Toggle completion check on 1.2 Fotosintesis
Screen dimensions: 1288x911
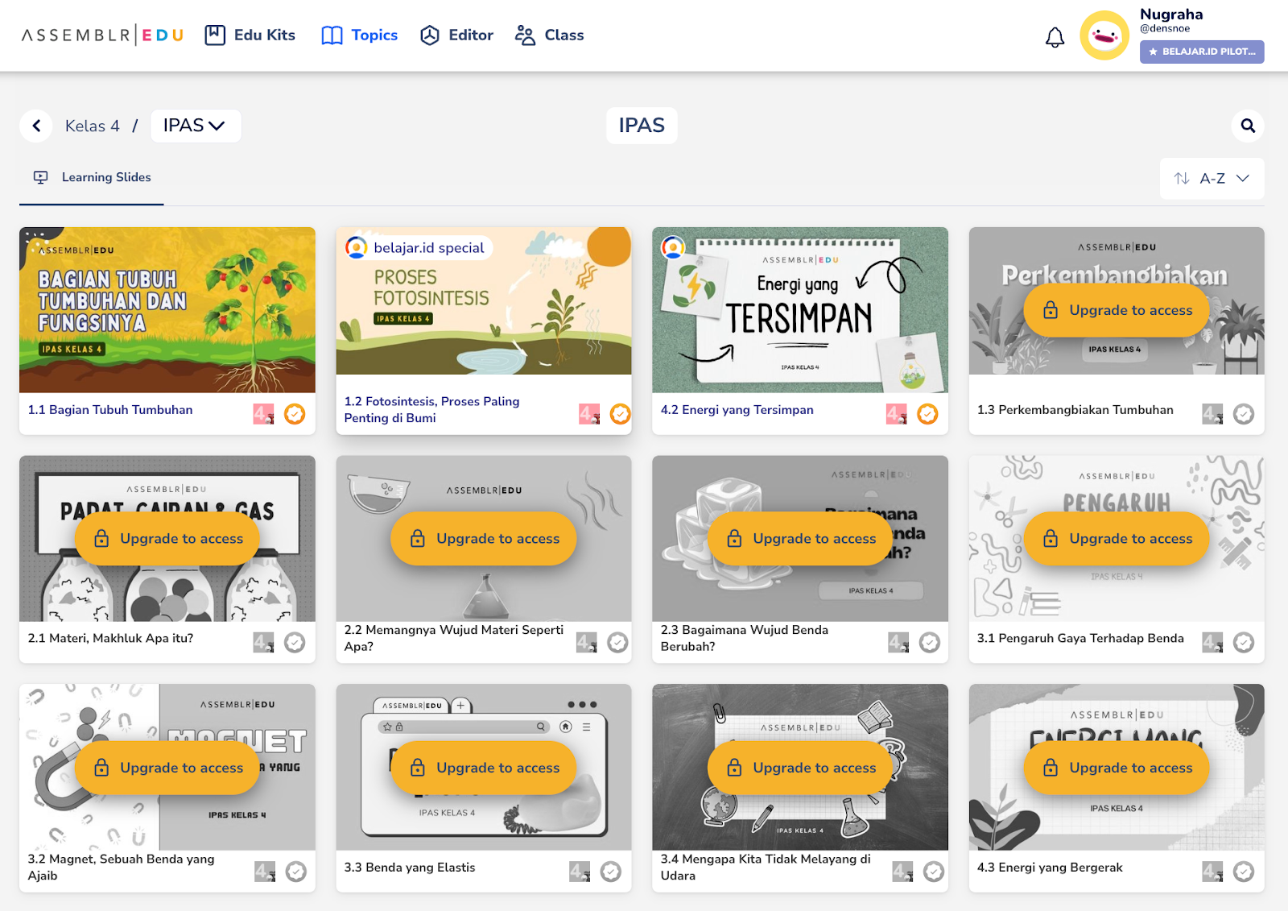pos(621,414)
